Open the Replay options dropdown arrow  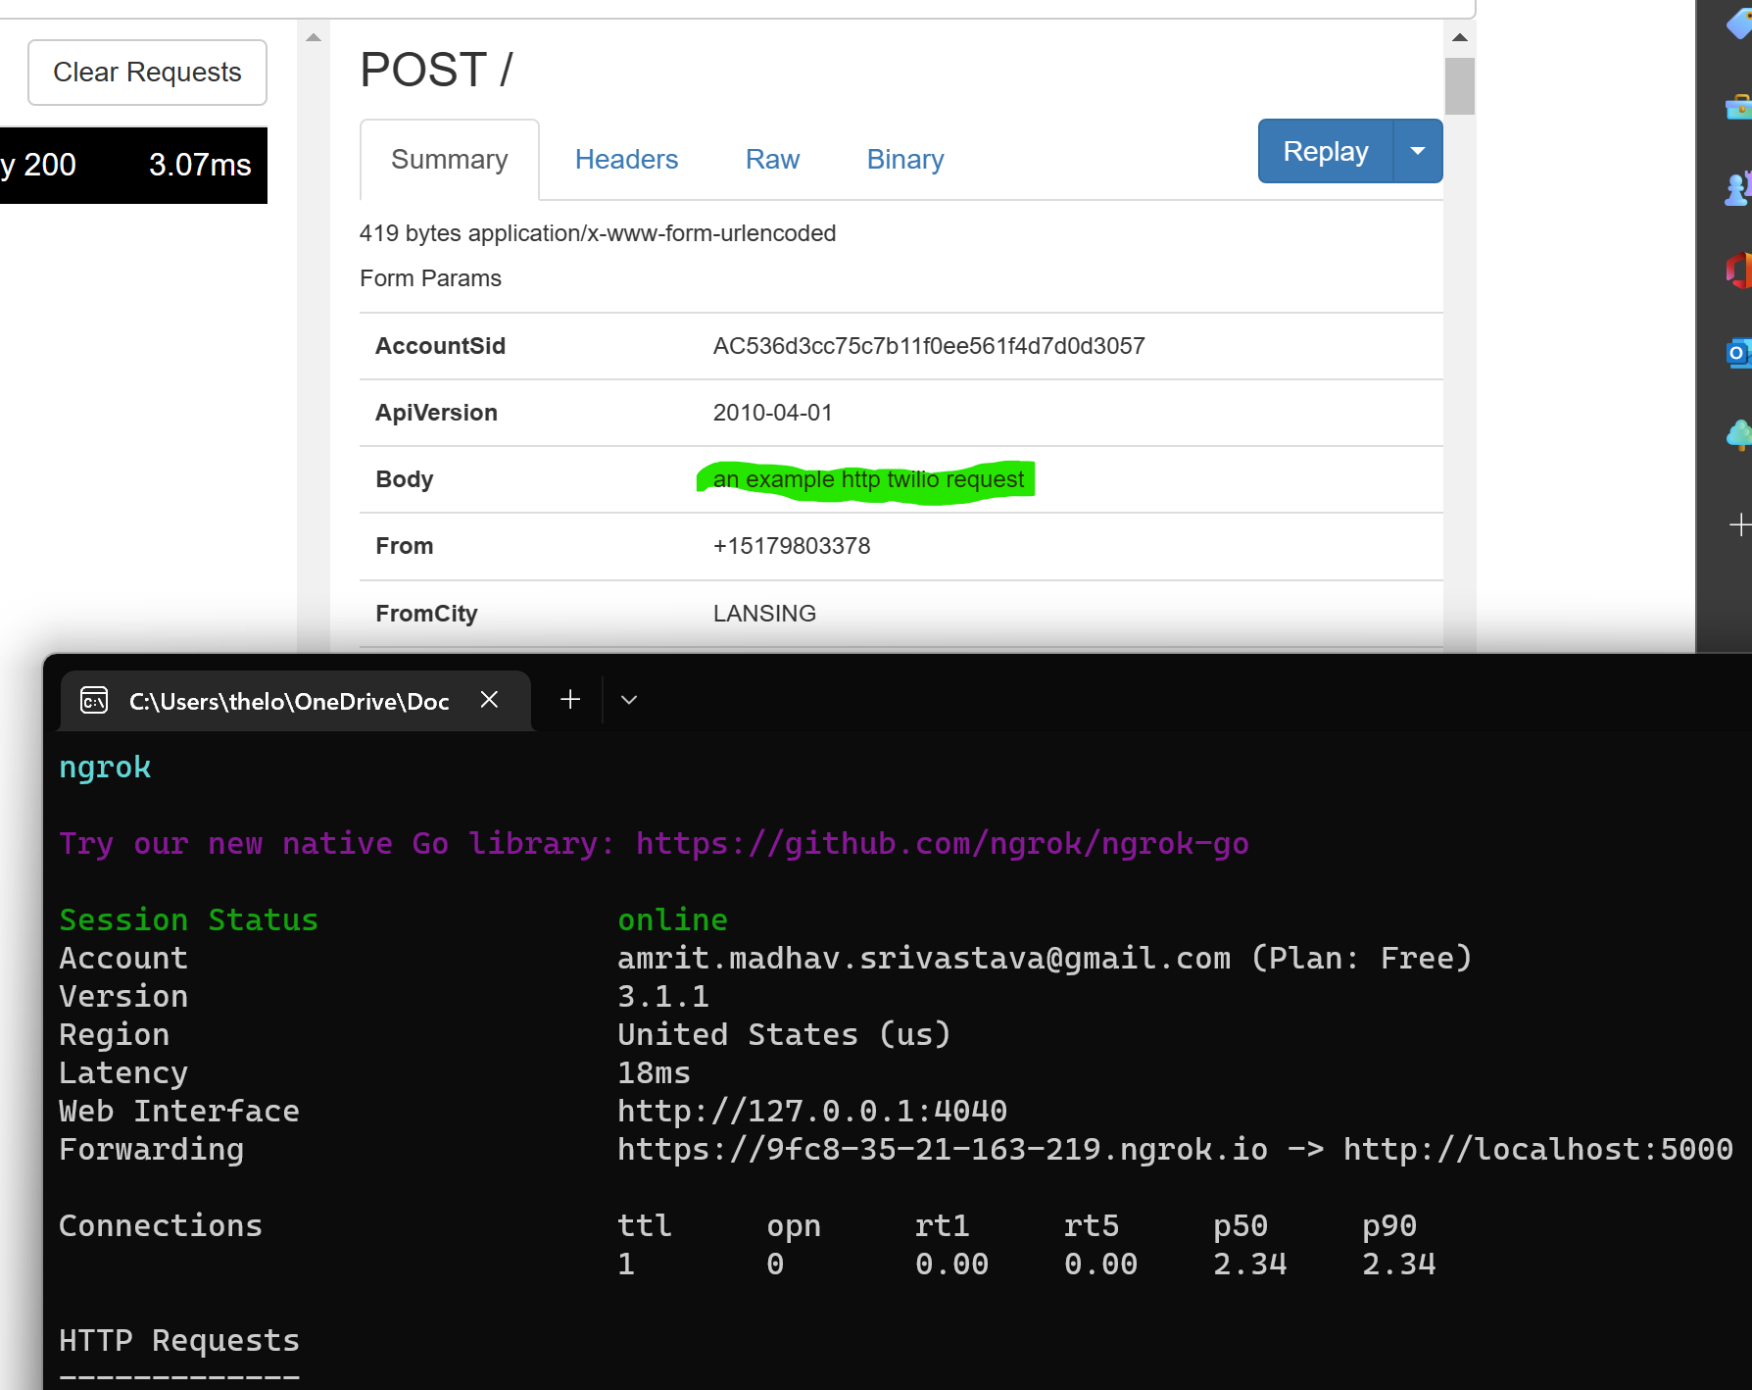[1418, 151]
